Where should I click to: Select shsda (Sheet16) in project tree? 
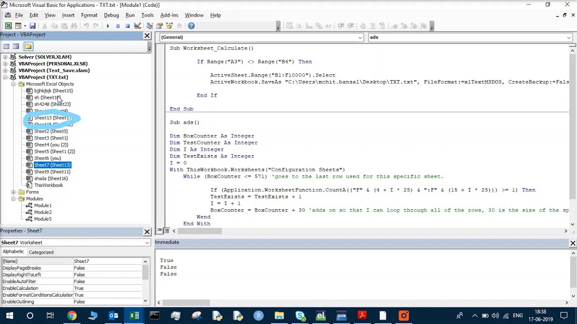51,178
